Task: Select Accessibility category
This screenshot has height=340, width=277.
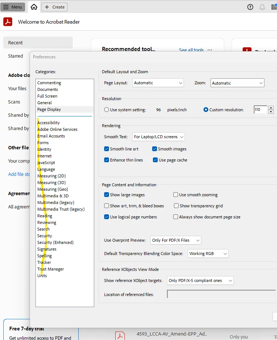Action: pyautogui.click(x=48, y=123)
